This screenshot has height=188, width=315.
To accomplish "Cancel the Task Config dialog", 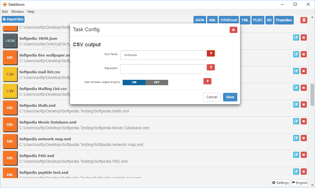I will pyautogui.click(x=212, y=97).
